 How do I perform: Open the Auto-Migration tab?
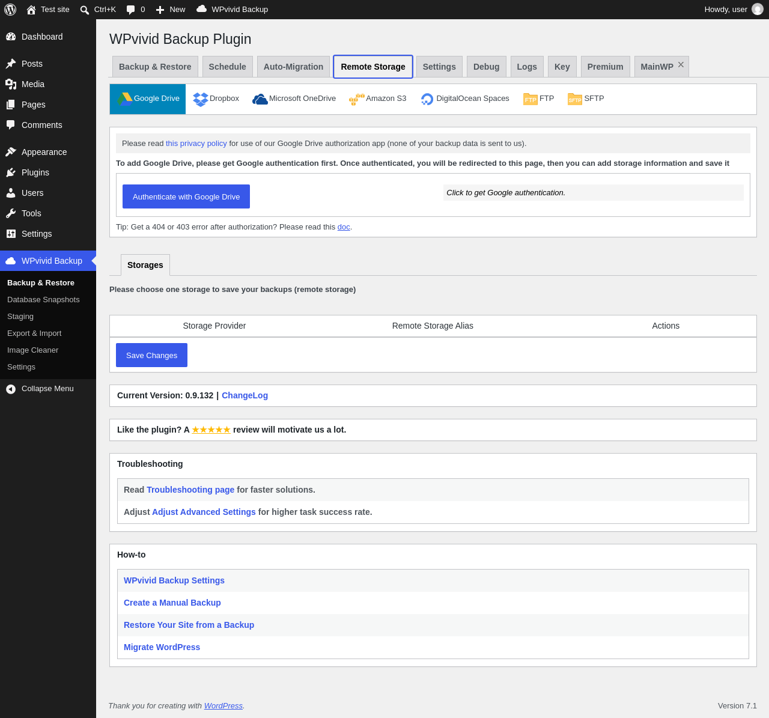(x=294, y=67)
